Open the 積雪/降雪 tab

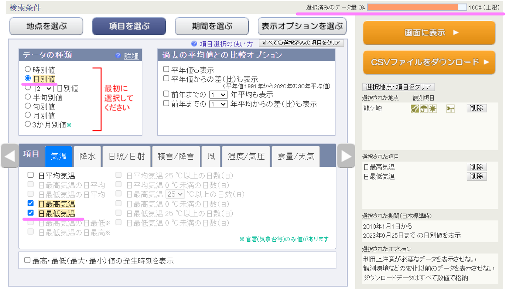coord(176,156)
